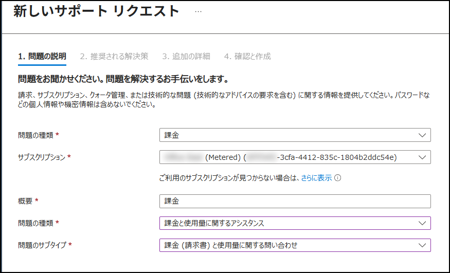
Task: Select the '1. 問題の説明' tab
Action: [42, 56]
